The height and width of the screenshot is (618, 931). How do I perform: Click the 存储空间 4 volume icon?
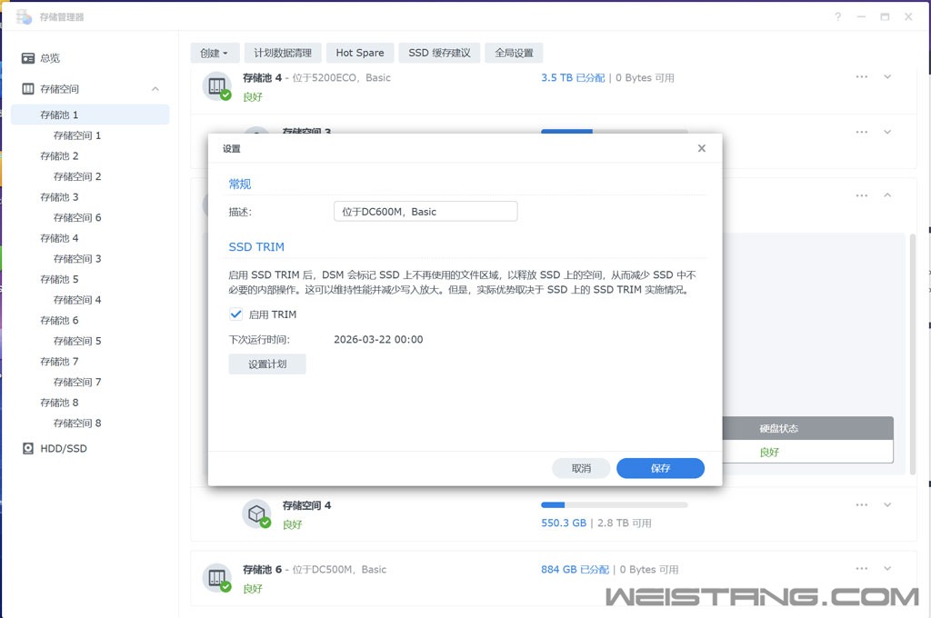pos(256,513)
